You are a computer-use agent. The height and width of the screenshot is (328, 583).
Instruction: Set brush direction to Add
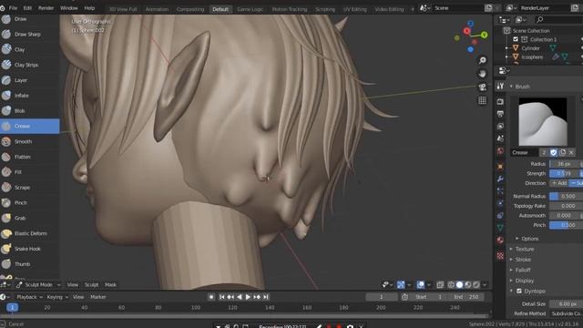coord(559,183)
